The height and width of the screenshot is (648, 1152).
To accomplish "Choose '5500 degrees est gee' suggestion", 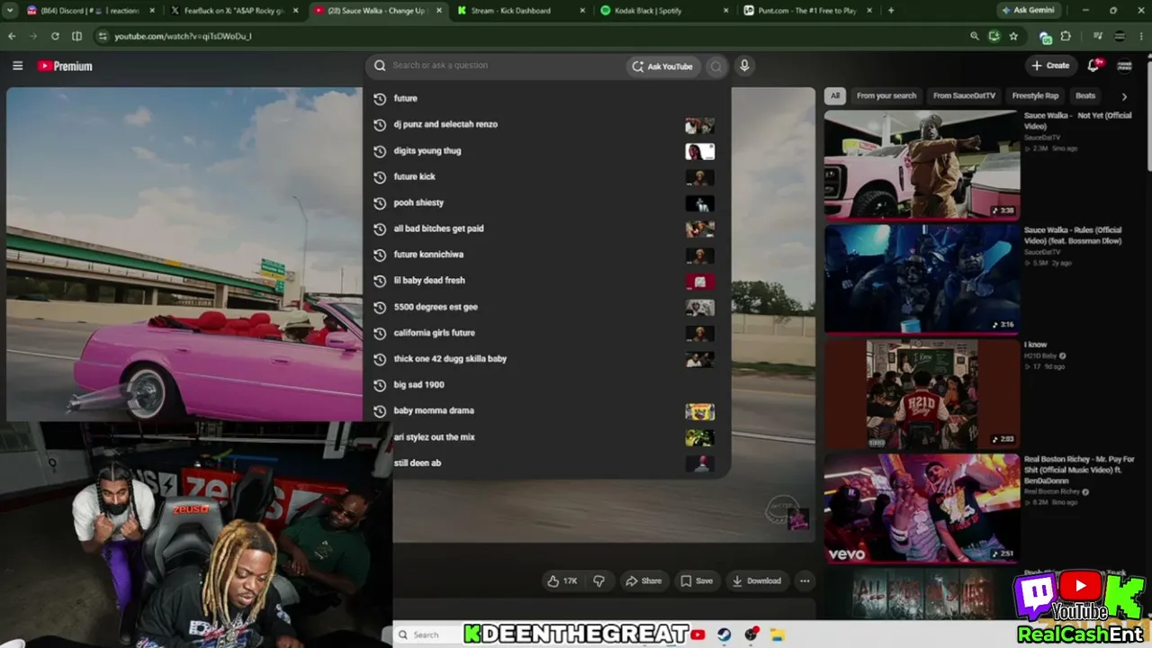I will click(x=547, y=307).
